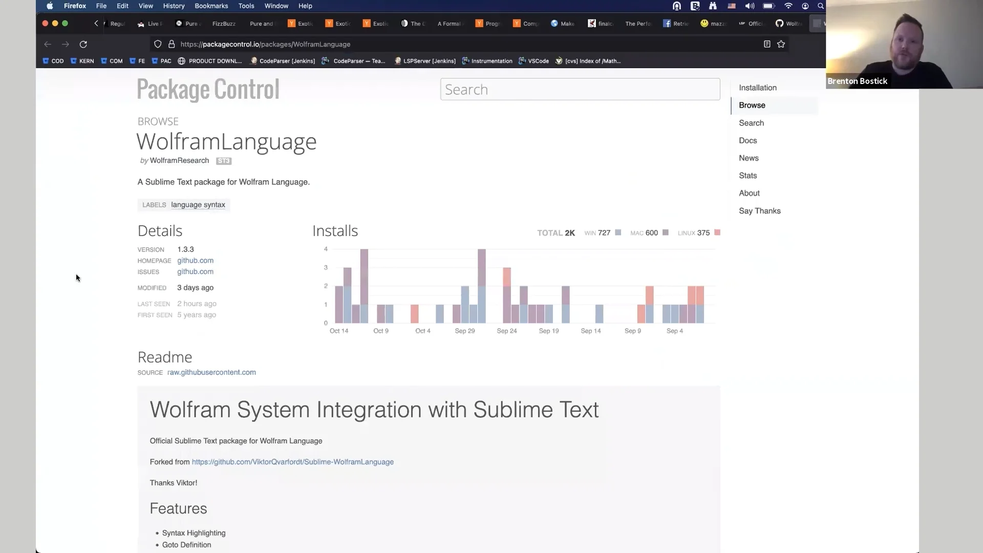Screen dimensions: 983x553
Task: Click the back navigation arrow
Action: pos(48,45)
